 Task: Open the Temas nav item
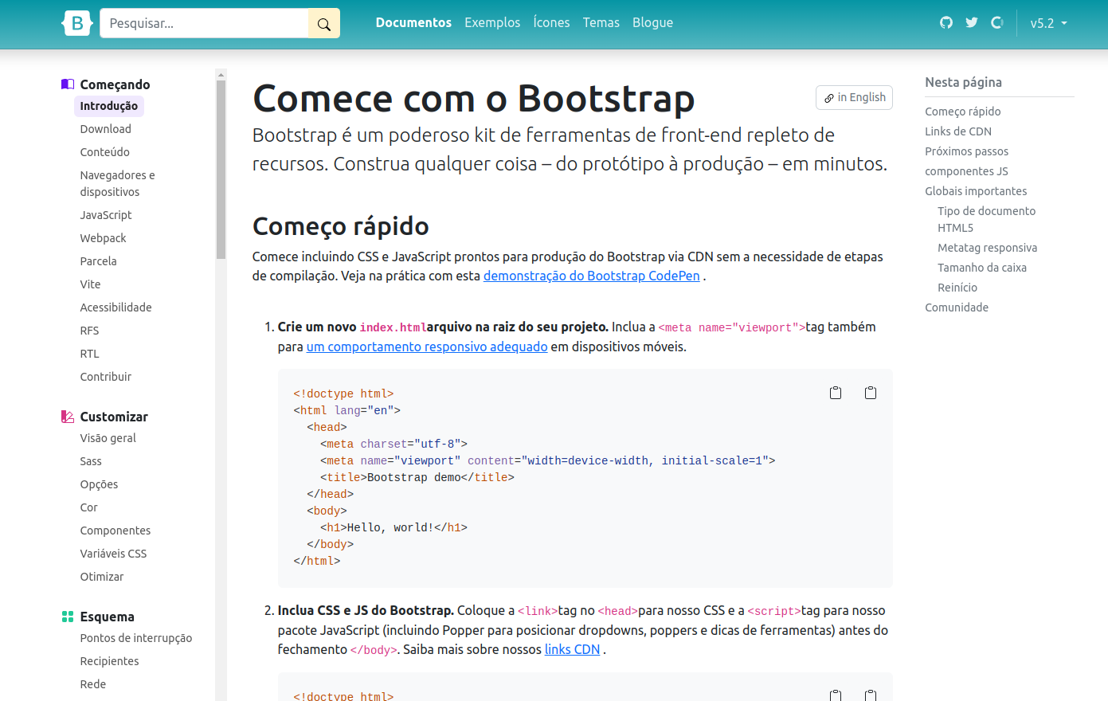(601, 22)
